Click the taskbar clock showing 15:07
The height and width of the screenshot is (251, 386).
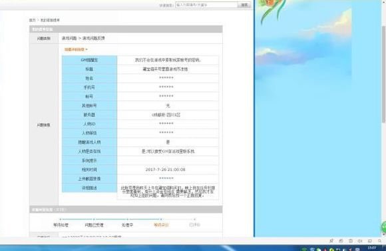click(x=372, y=248)
